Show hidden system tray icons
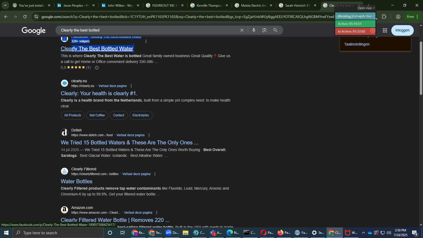423x238 pixels. pyautogui.click(x=363, y=233)
